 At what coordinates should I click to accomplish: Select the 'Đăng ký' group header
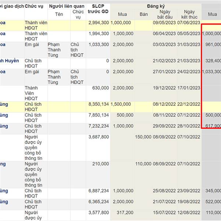156,6
